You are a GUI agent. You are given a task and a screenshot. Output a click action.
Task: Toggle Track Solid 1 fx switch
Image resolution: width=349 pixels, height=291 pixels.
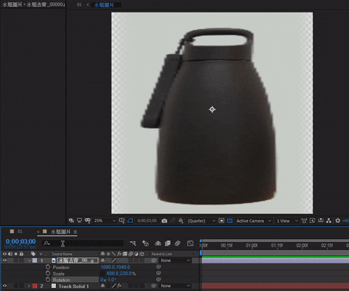coord(119,286)
